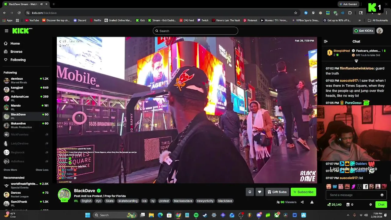
Task: Click the share stream icon
Action: (302, 202)
